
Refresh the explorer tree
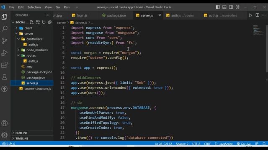(44, 22)
